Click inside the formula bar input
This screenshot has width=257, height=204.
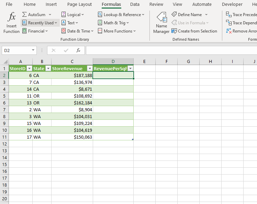pos(171,50)
